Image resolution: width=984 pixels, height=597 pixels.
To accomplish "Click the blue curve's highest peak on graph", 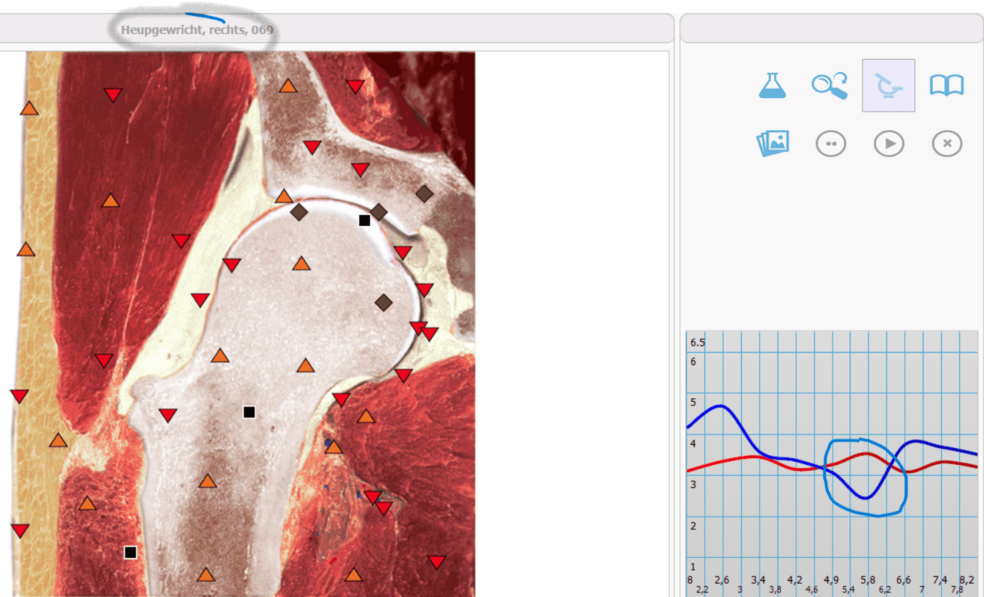I will [721, 406].
